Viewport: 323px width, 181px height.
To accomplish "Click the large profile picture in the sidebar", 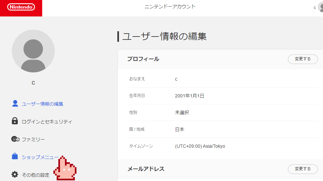I will (33, 51).
